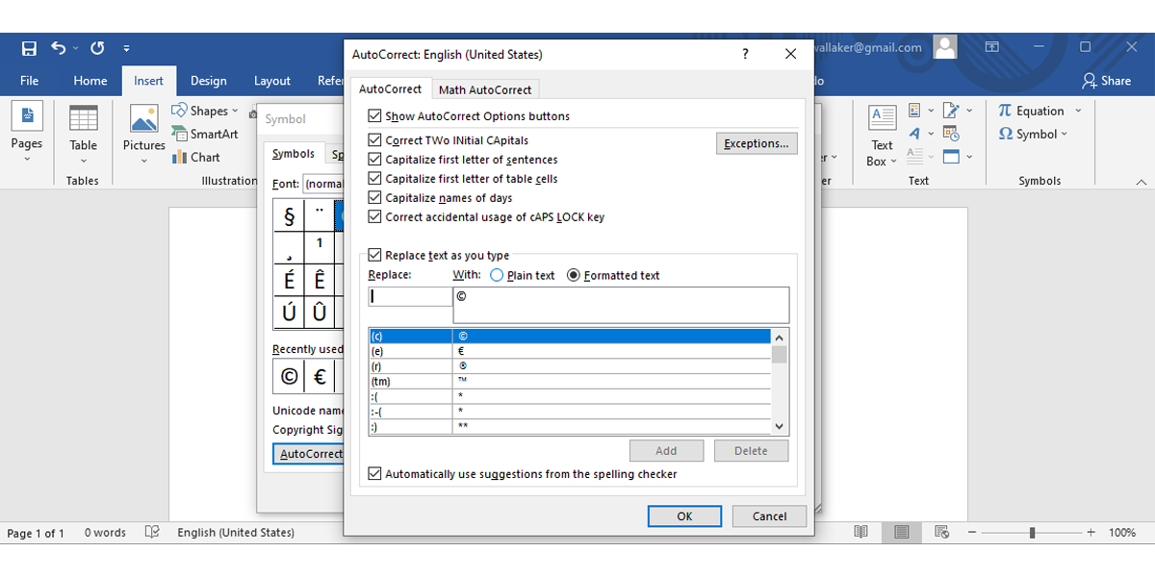Uncheck Correct TWo INitial CApitals
This screenshot has height=577, width=1155.
point(374,140)
